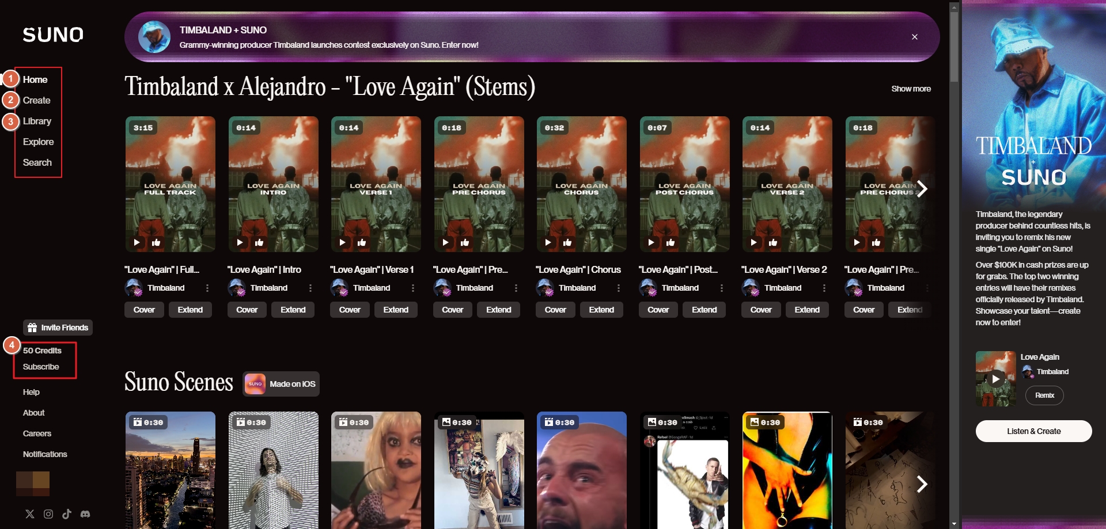Open the Timbaland avatar under Full Track

tap(134, 288)
